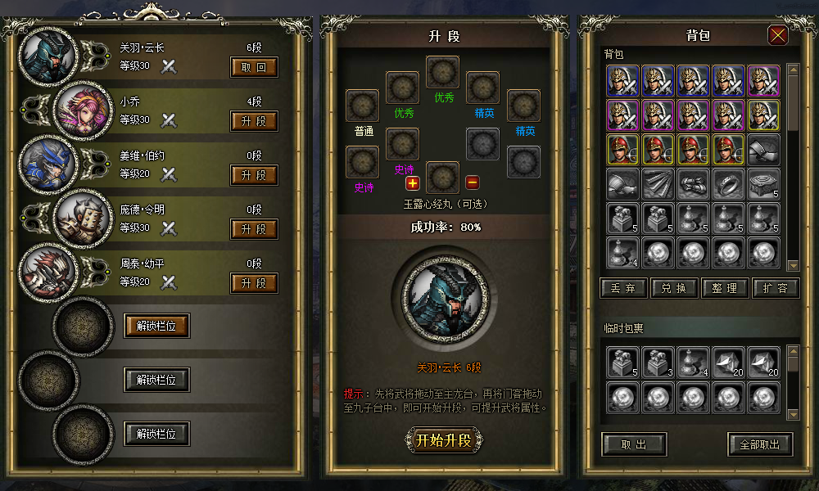The image size is (819, 491).
Task: Close the 背包 panel with the red X
Action: click(x=778, y=35)
